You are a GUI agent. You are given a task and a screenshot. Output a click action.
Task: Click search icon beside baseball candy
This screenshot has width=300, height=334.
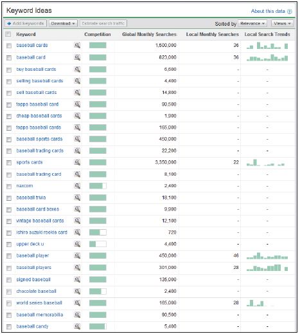77,326
